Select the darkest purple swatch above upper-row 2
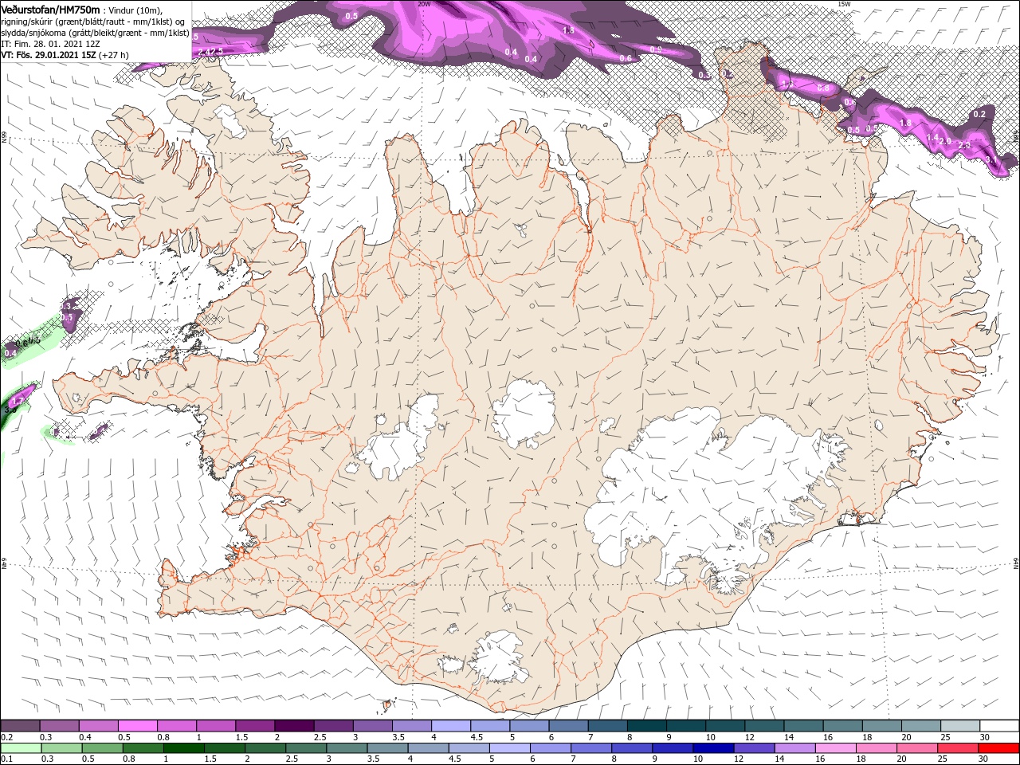The image size is (1020, 765). (x=295, y=726)
